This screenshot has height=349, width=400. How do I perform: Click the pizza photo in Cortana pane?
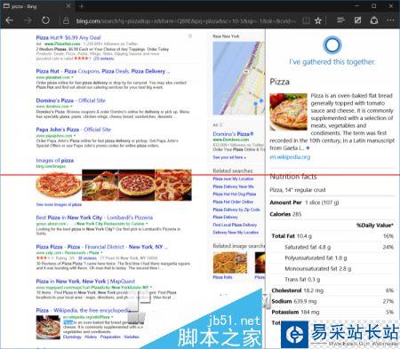click(288, 112)
